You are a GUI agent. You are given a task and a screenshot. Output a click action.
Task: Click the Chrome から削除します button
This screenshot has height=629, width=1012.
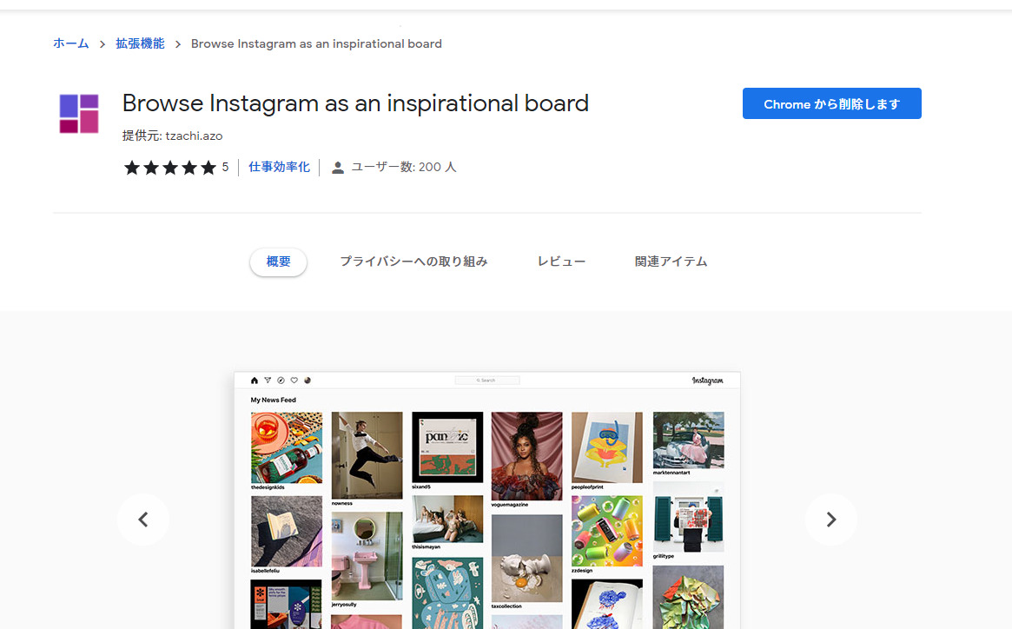pos(832,103)
